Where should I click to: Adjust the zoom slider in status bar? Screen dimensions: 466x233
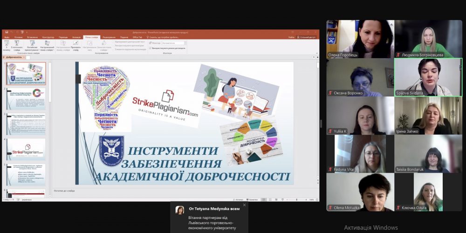point(297,199)
